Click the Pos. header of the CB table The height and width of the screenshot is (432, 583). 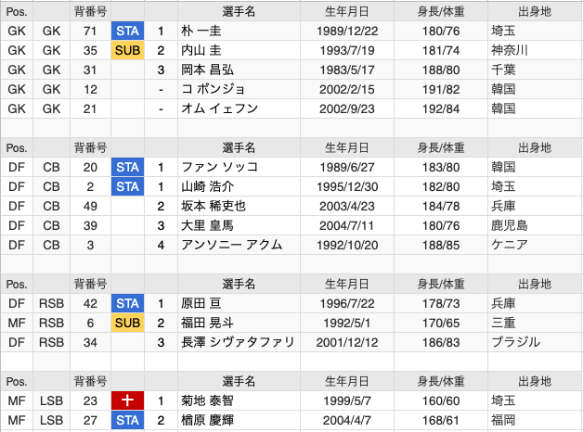[17, 147]
